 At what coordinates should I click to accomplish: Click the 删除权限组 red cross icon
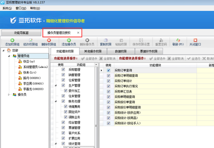point(49,40)
